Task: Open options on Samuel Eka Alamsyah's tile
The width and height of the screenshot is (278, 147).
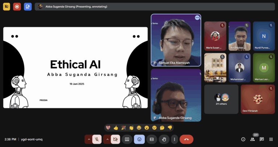Action: coord(197,18)
